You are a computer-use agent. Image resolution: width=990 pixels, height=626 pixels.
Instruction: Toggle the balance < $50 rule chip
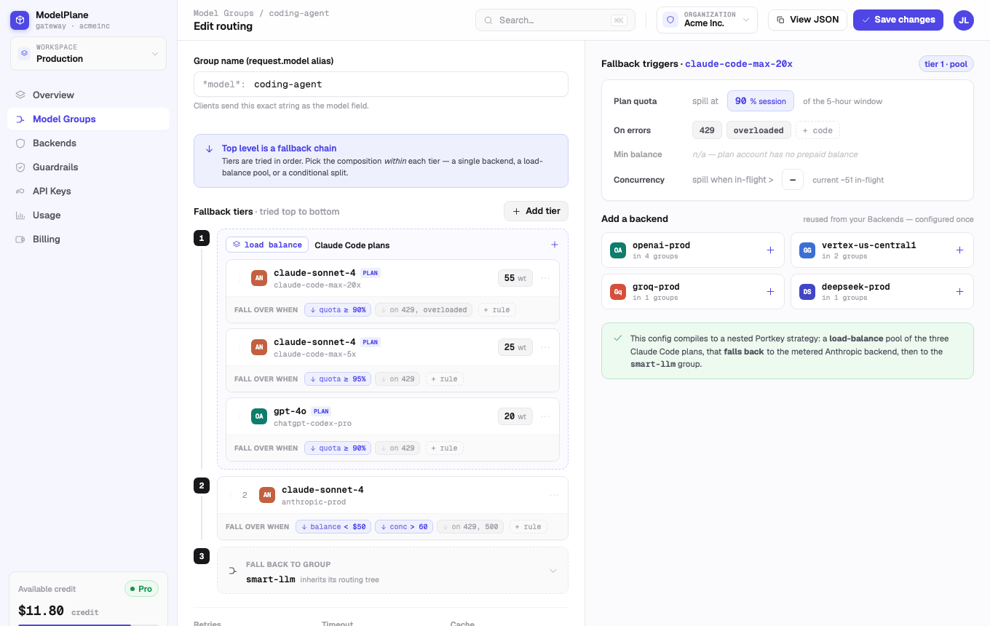click(333, 526)
